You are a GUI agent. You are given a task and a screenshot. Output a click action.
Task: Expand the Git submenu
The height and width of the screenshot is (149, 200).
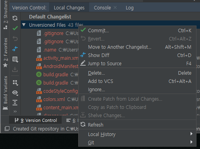tap(137, 142)
